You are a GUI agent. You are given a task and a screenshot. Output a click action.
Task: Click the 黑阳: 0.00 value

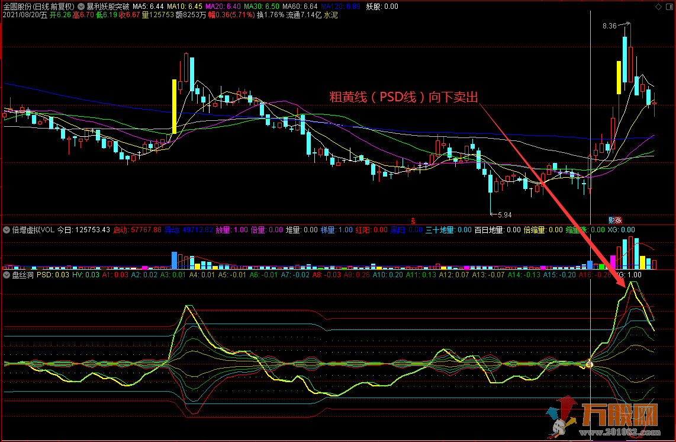[407, 230]
